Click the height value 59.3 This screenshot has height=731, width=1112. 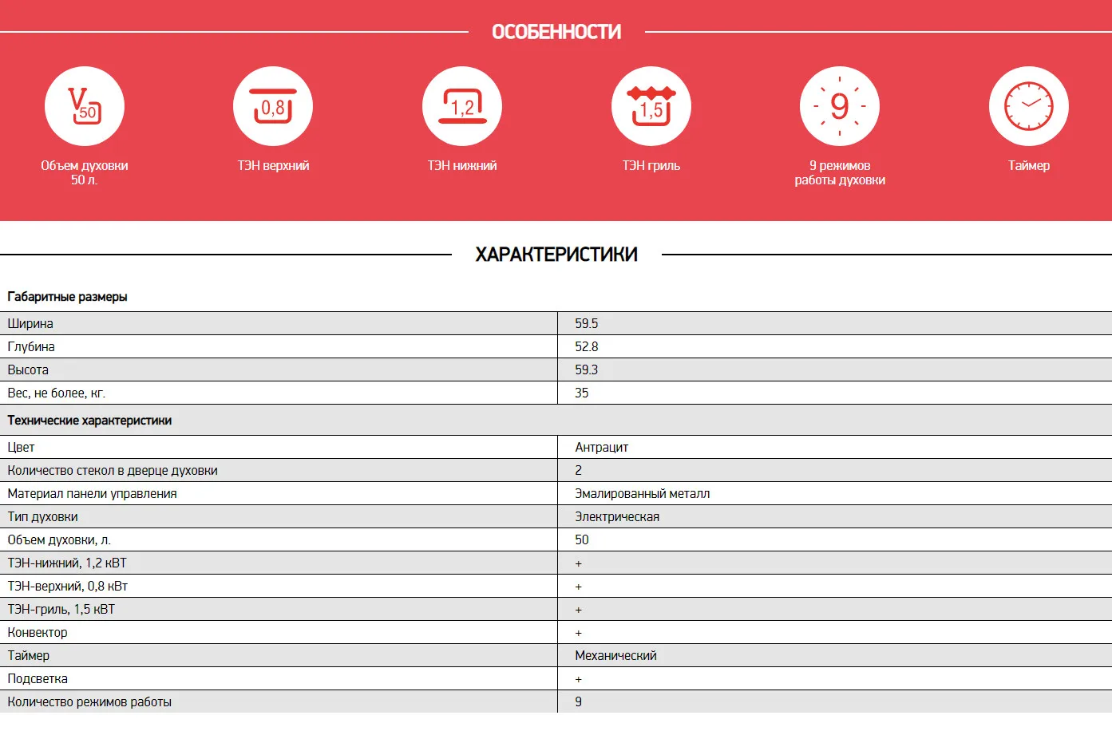pos(587,369)
